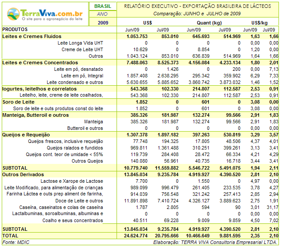Click 'Soro de leite e outs produtos const' label

point(58,109)
